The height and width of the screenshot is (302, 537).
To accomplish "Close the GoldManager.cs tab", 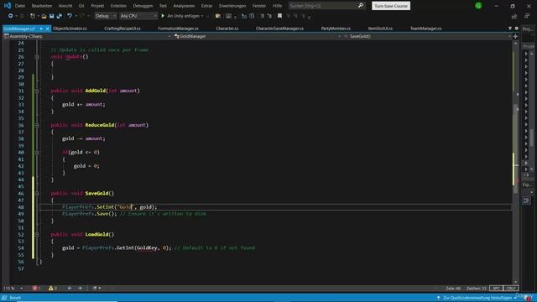I will coord(47,29).
